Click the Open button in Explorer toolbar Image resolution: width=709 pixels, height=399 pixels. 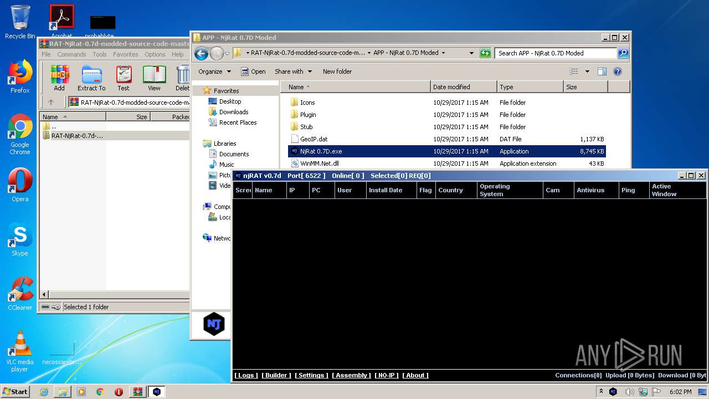[x=253, y=71]
